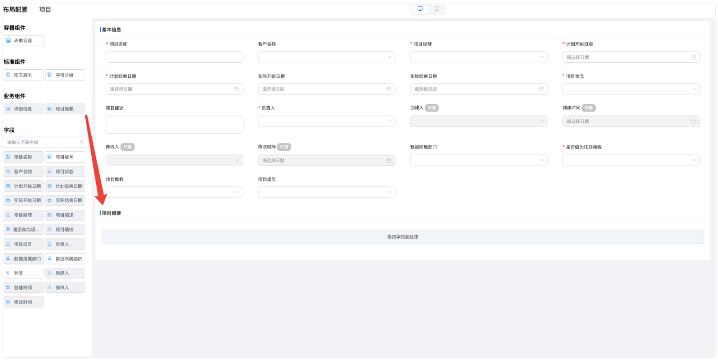The height and width of the screenshot is (360, 718).
Task: Select the 详细信息 business component
Action: [x=24, y=109]
